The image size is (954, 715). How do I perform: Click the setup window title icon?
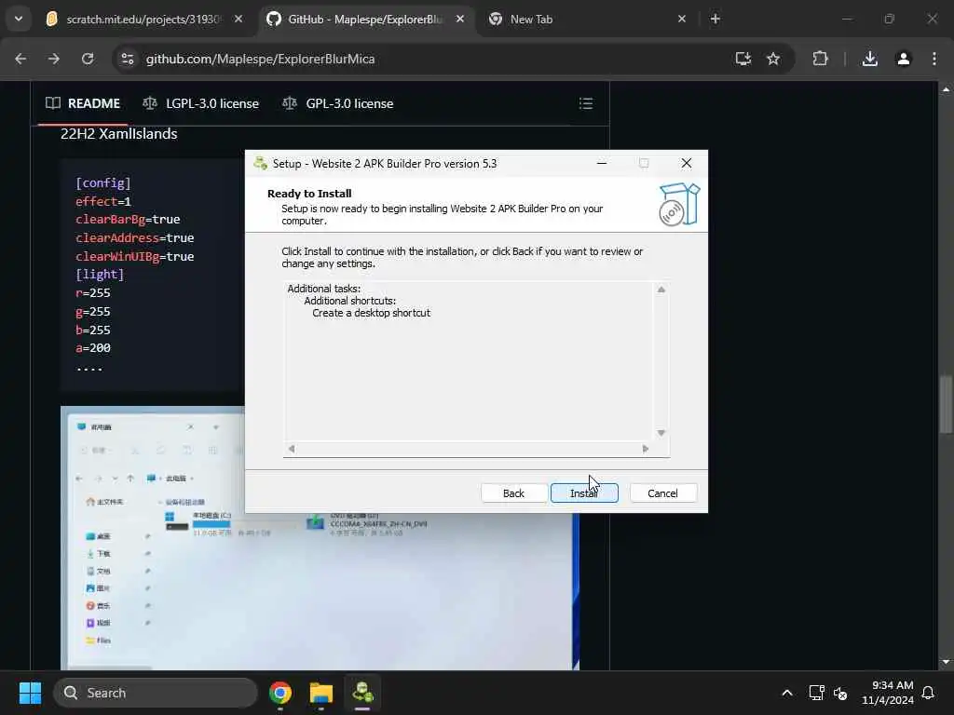(261, 163)
